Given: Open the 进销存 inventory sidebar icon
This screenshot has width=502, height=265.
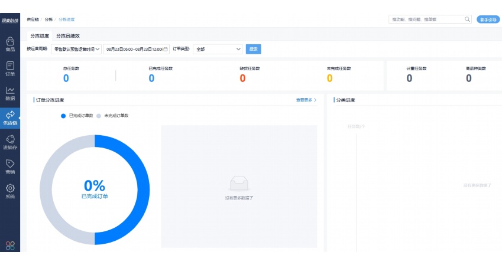Looking at the screenshot, I should 10,142.
